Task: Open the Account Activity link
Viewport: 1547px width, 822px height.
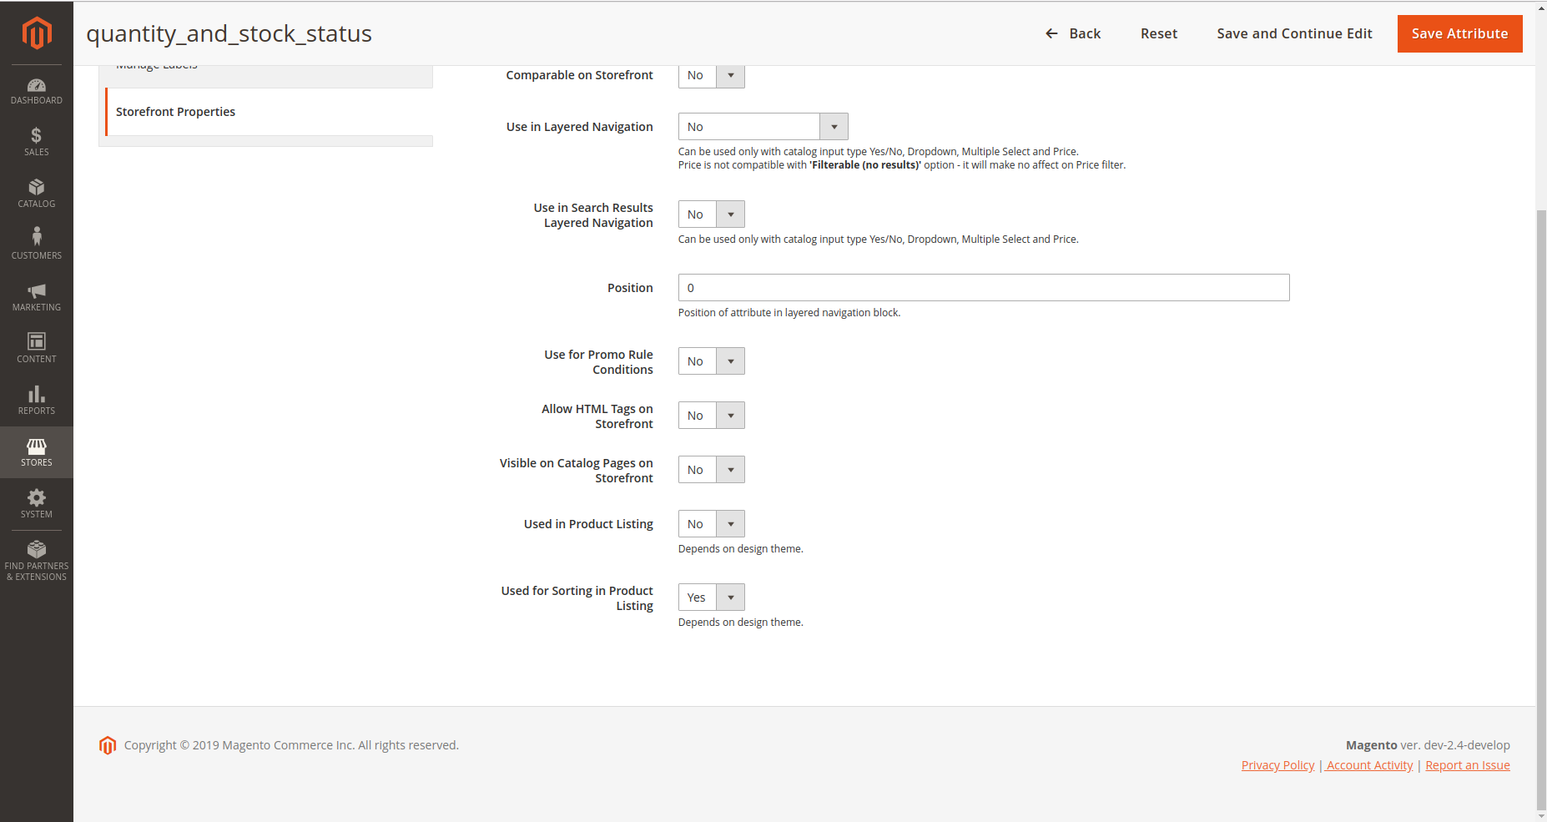Action: 1369,765
